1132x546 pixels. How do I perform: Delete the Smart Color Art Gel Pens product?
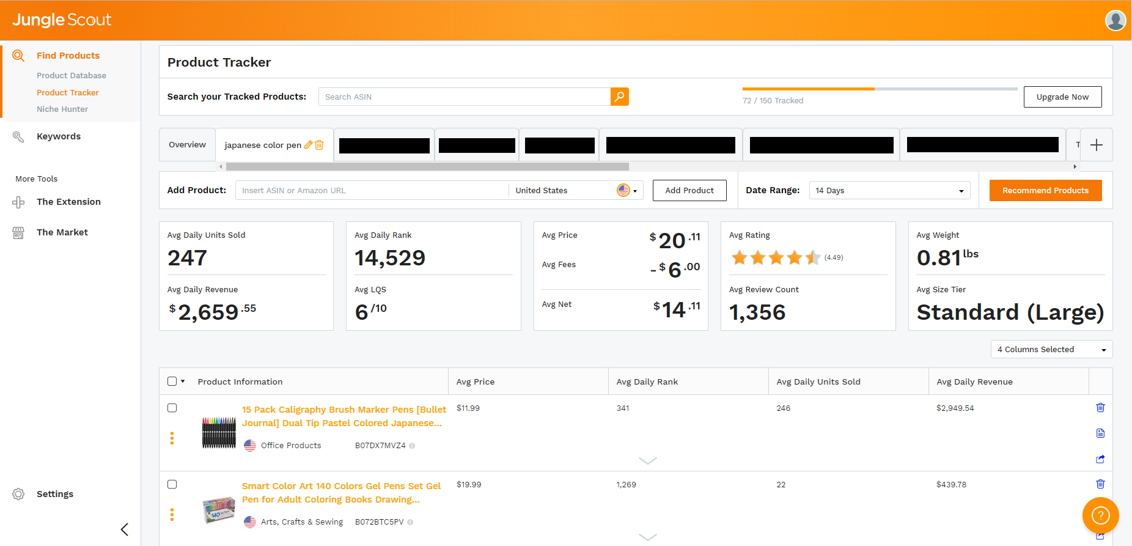[x=1100, y=484]
